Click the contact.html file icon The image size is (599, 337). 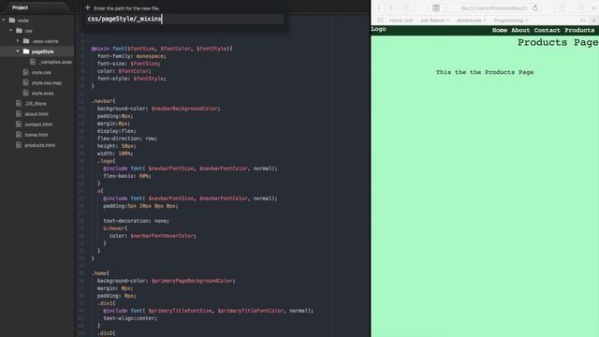click(19, 125)
